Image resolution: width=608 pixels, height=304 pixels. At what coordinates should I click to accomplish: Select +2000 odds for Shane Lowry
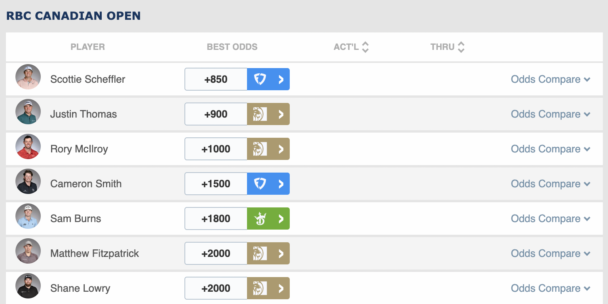pos(216,288)
